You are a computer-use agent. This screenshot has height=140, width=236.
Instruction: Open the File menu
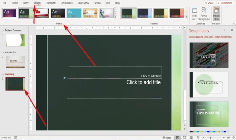click(x=4, y=3)
